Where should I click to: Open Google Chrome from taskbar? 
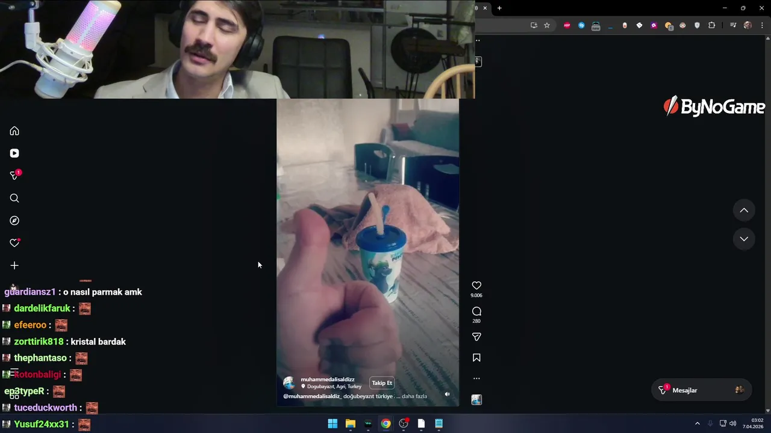(385, 423)
